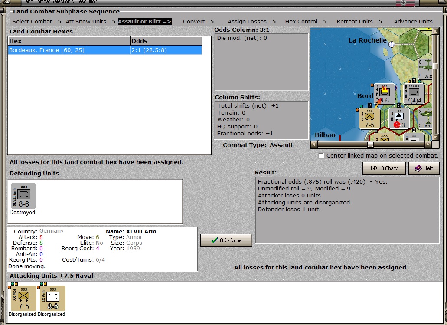Click the map's scroll left arrow
Image resolution: width=447 pixels, height=325 pixels.
pos(313,144)
